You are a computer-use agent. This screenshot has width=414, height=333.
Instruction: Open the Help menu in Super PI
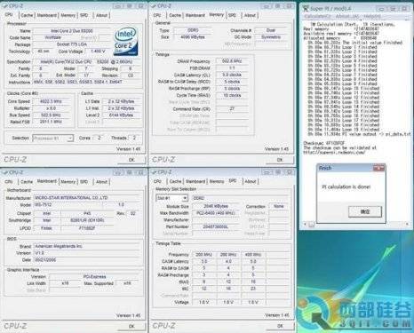(372, 16)
